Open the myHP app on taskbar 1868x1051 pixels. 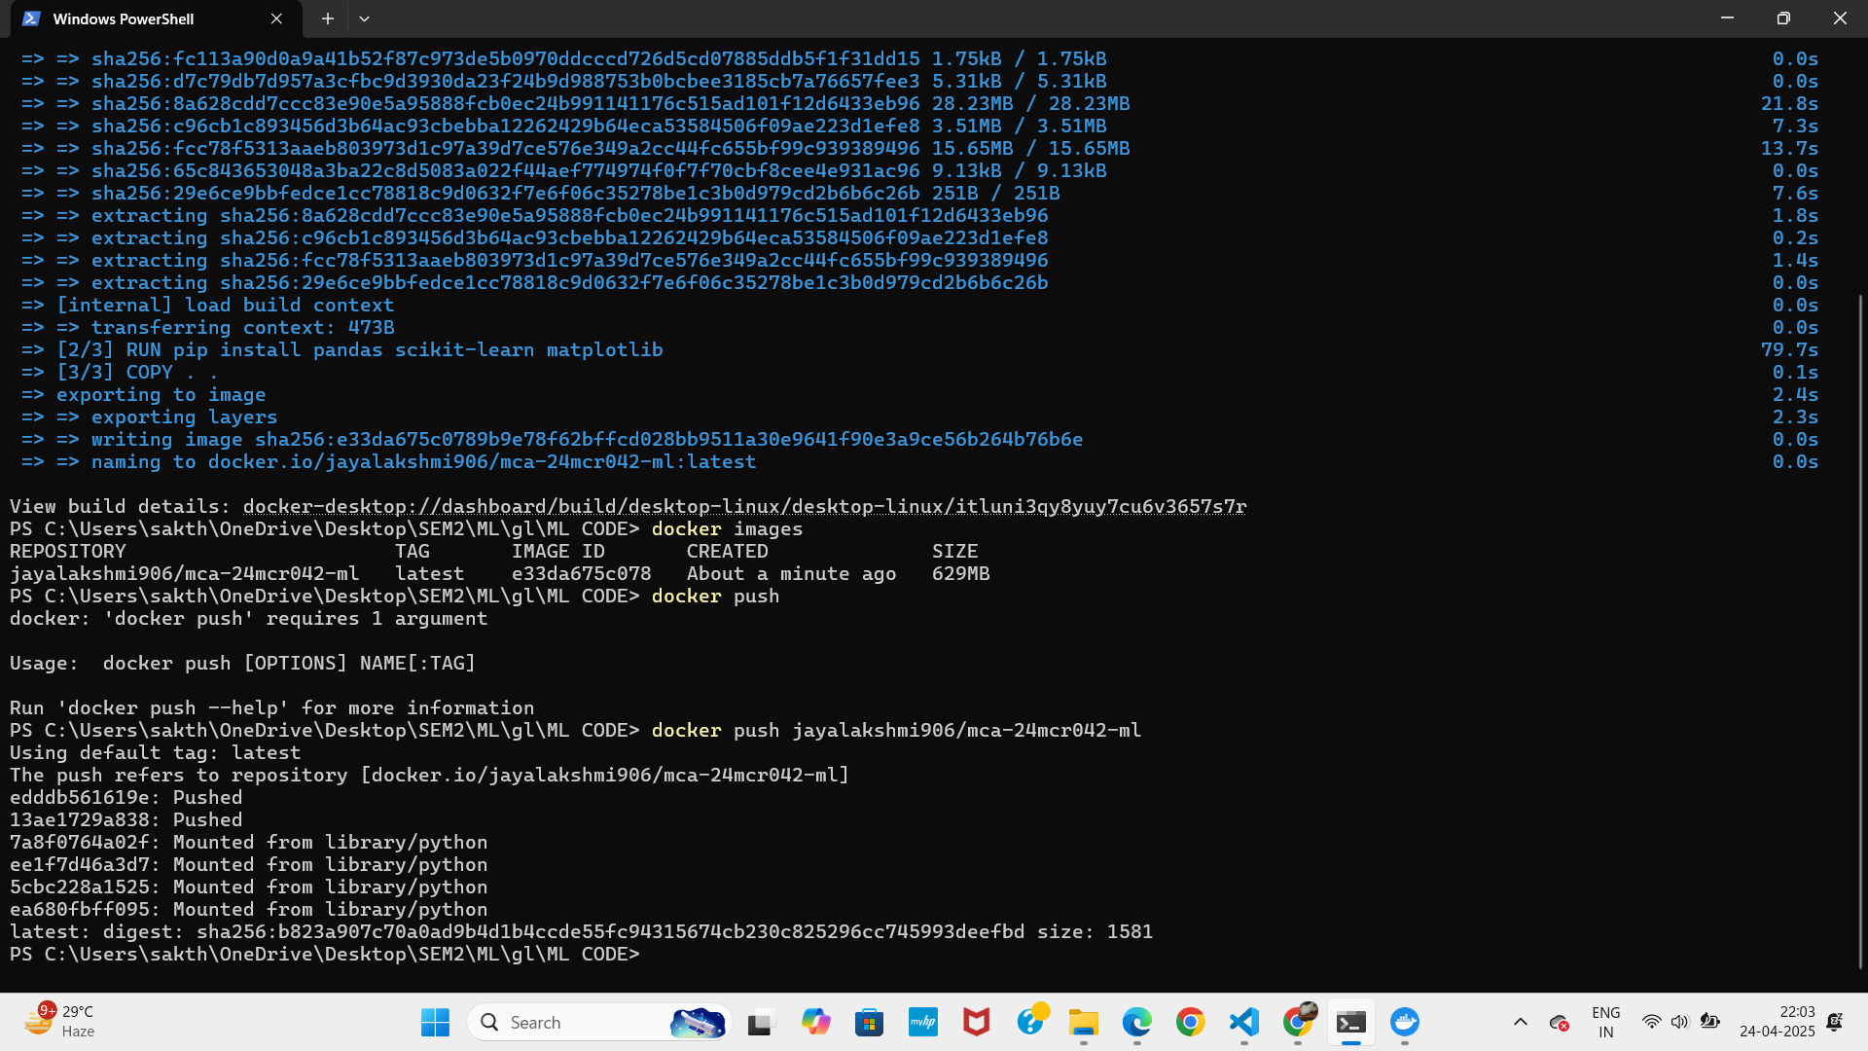tap(922, 1022)
